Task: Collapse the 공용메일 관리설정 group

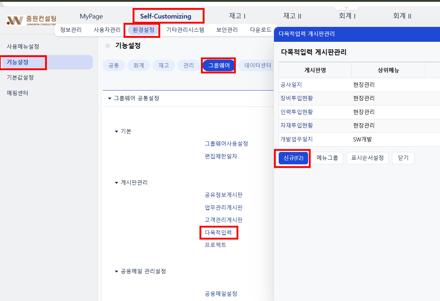Action: click(x=116, y=271)
